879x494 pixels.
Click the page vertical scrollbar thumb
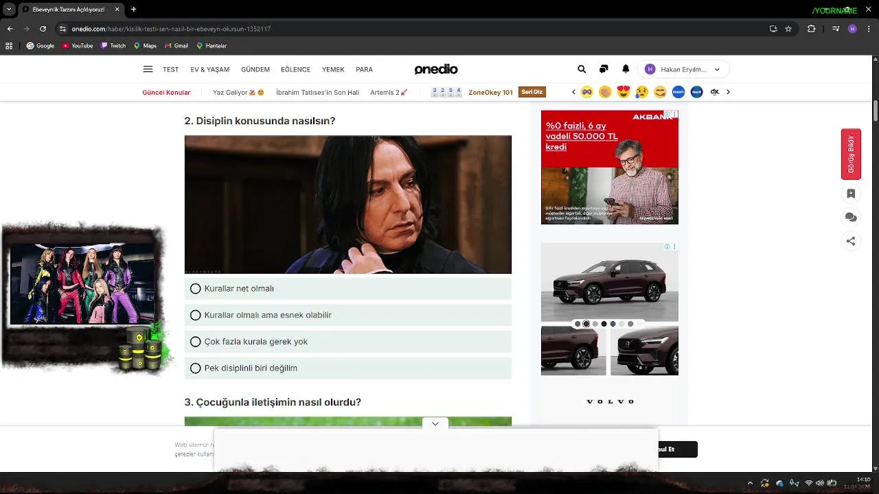point(876,110)
